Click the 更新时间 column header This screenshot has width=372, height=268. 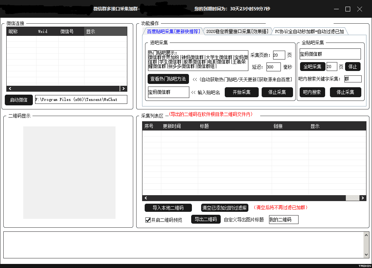179,126
